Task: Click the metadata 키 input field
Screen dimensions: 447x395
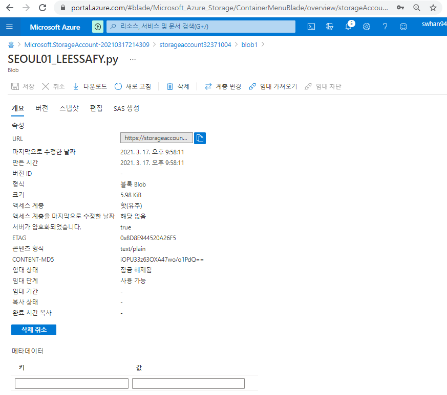Action: 72,383
